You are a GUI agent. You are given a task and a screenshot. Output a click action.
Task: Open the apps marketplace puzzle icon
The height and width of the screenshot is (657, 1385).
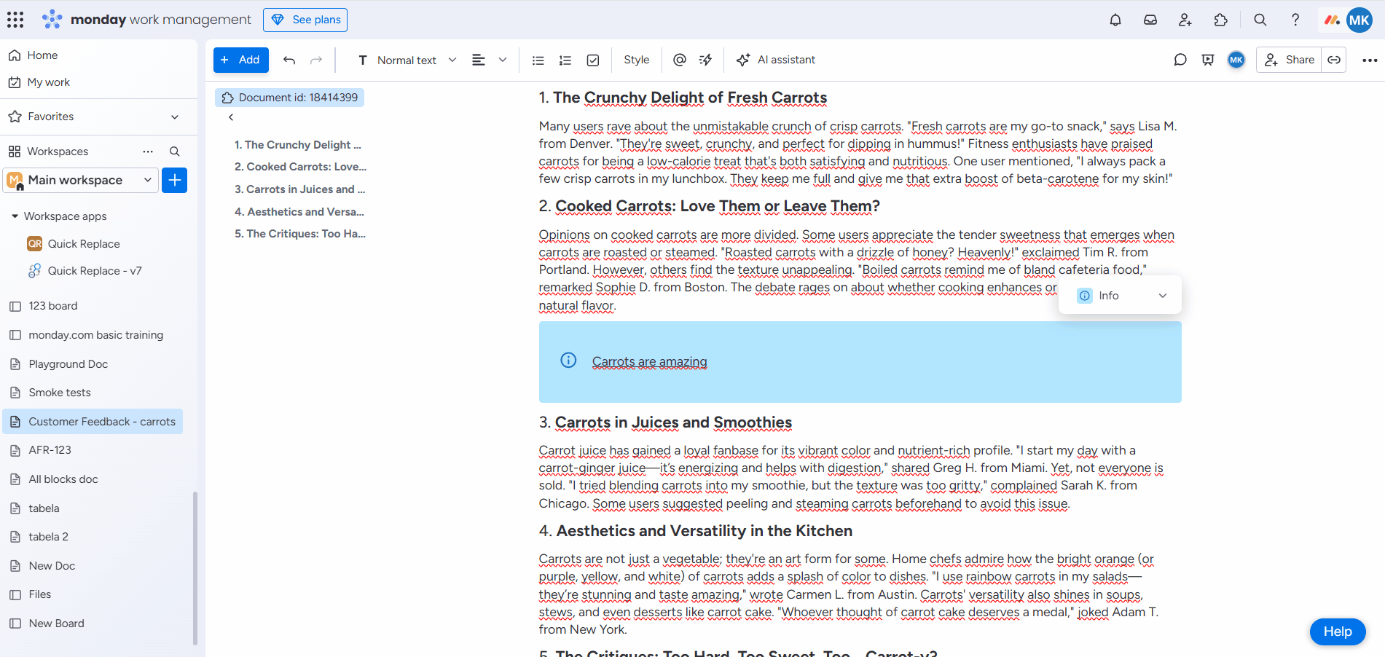[x=1221, y=20]
